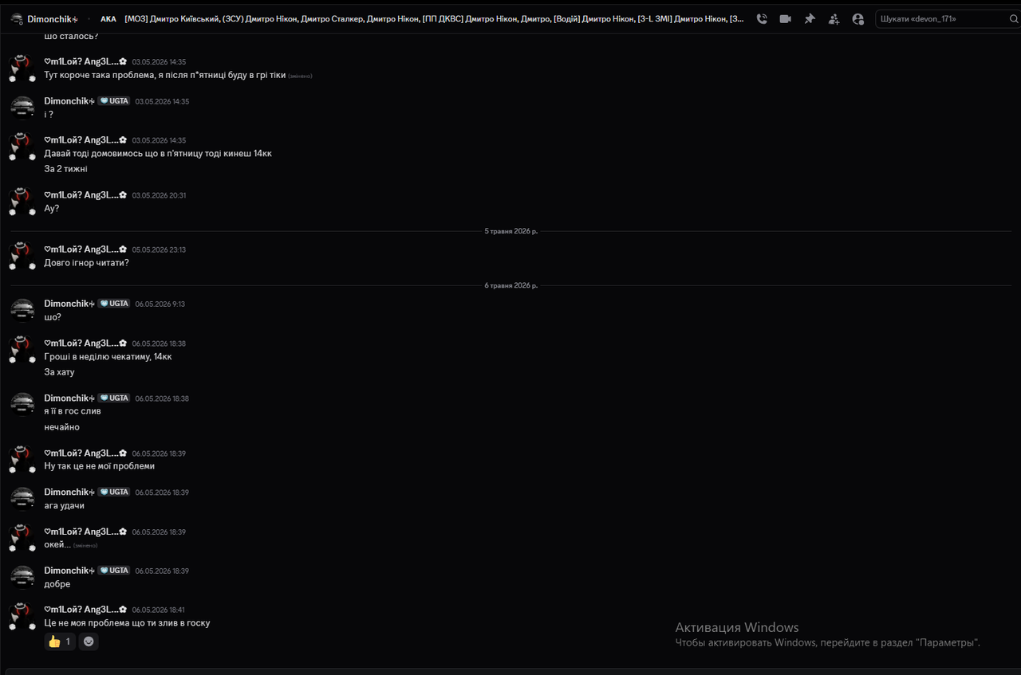Click Dimonchik name above 'шо?' message

click(x=69, y=304)
